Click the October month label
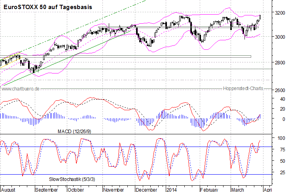Image resolution: width=286 pixels, height=192 pixels. (76, 190)
